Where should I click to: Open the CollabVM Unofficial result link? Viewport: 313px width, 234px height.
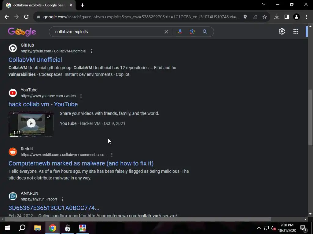click(35, 60)
